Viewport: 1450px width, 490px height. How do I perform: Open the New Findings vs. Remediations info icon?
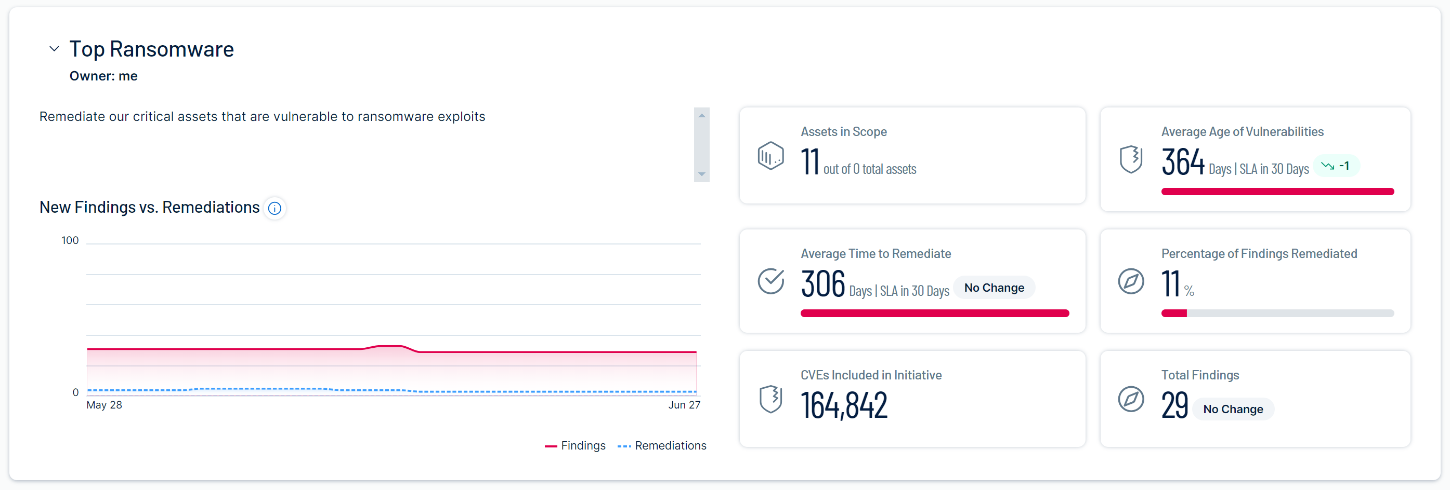click(275, 209)
